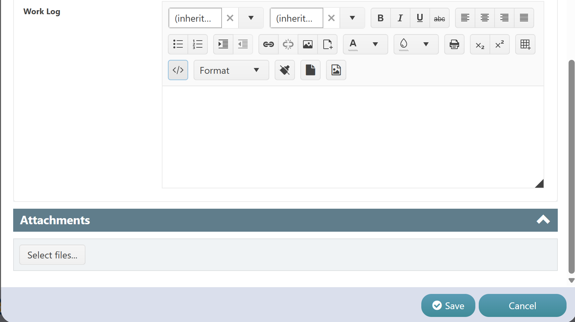The image size is (575, 322).
Task: Open the background color dropdown arrow
Action: pyautogui.click(x=426, y=44)
